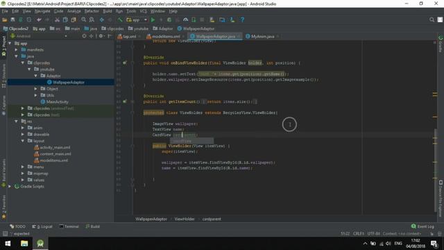The image size is (444, 250).
Task: Click ViewHolder in bottom editor breadcrumb
Action: pyautogui.click(x=185, y=219)
